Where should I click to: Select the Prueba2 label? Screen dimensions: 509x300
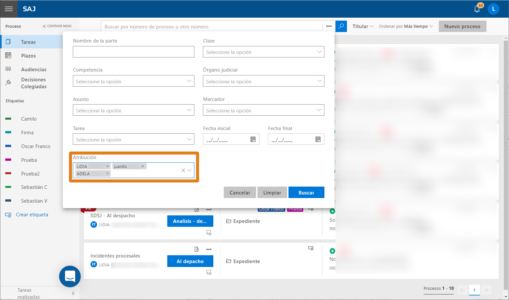(x=30, y=174)
